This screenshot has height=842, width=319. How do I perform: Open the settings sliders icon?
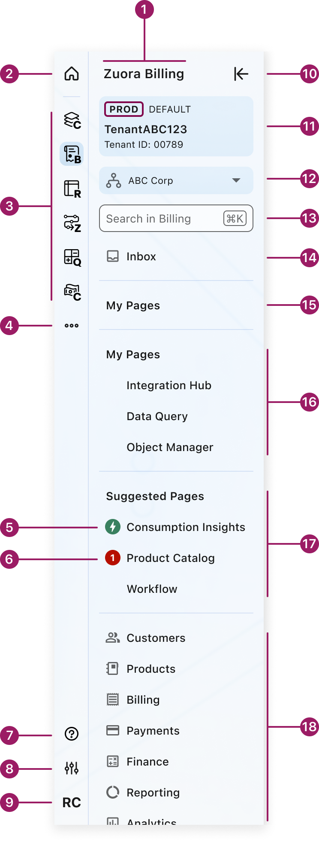[72, 768]
